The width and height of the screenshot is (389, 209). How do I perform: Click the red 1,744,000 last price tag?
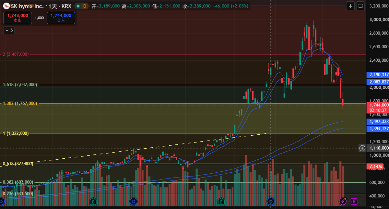point(378,105)
